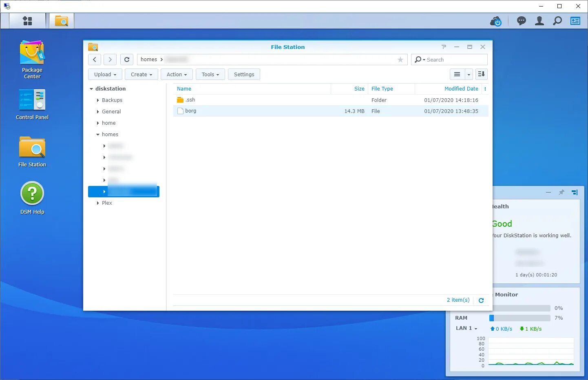Star the current homes folder as favorite
Image resolution: width=588 pixels, height=380 pixels.
tap(400, 60)
